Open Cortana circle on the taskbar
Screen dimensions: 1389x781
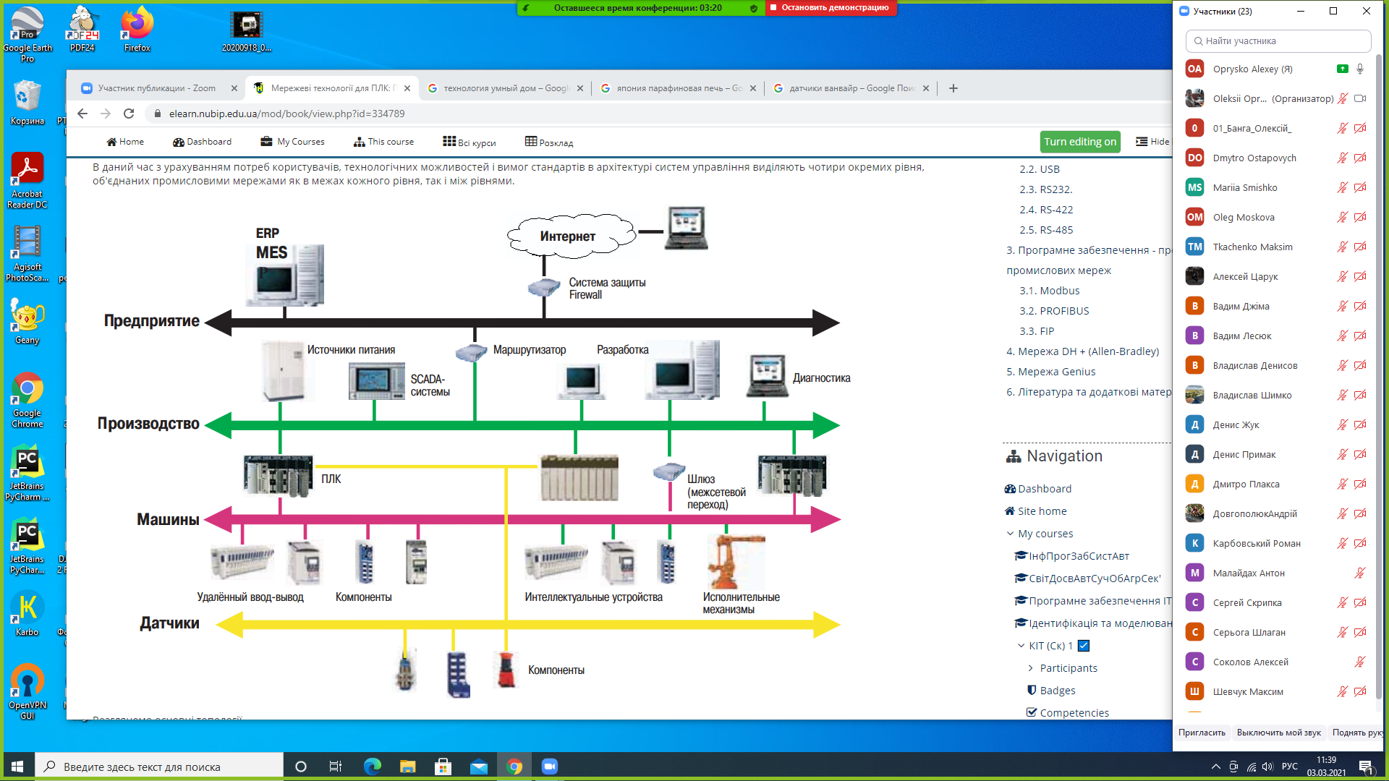[301, 767]
